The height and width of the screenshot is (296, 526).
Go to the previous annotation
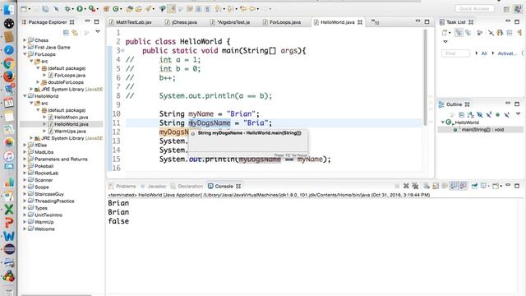(x=230, y=9)
